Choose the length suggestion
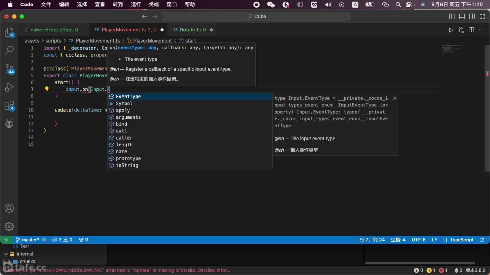Image resolution: width=490 pixels, height=275 pixels. click(x=190, y=145)
